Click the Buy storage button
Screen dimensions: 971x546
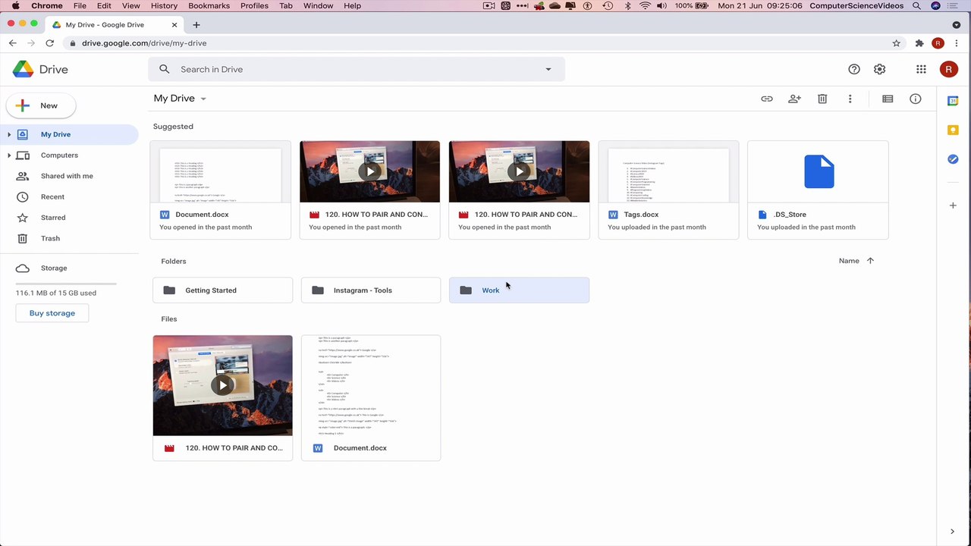point(52,313)
